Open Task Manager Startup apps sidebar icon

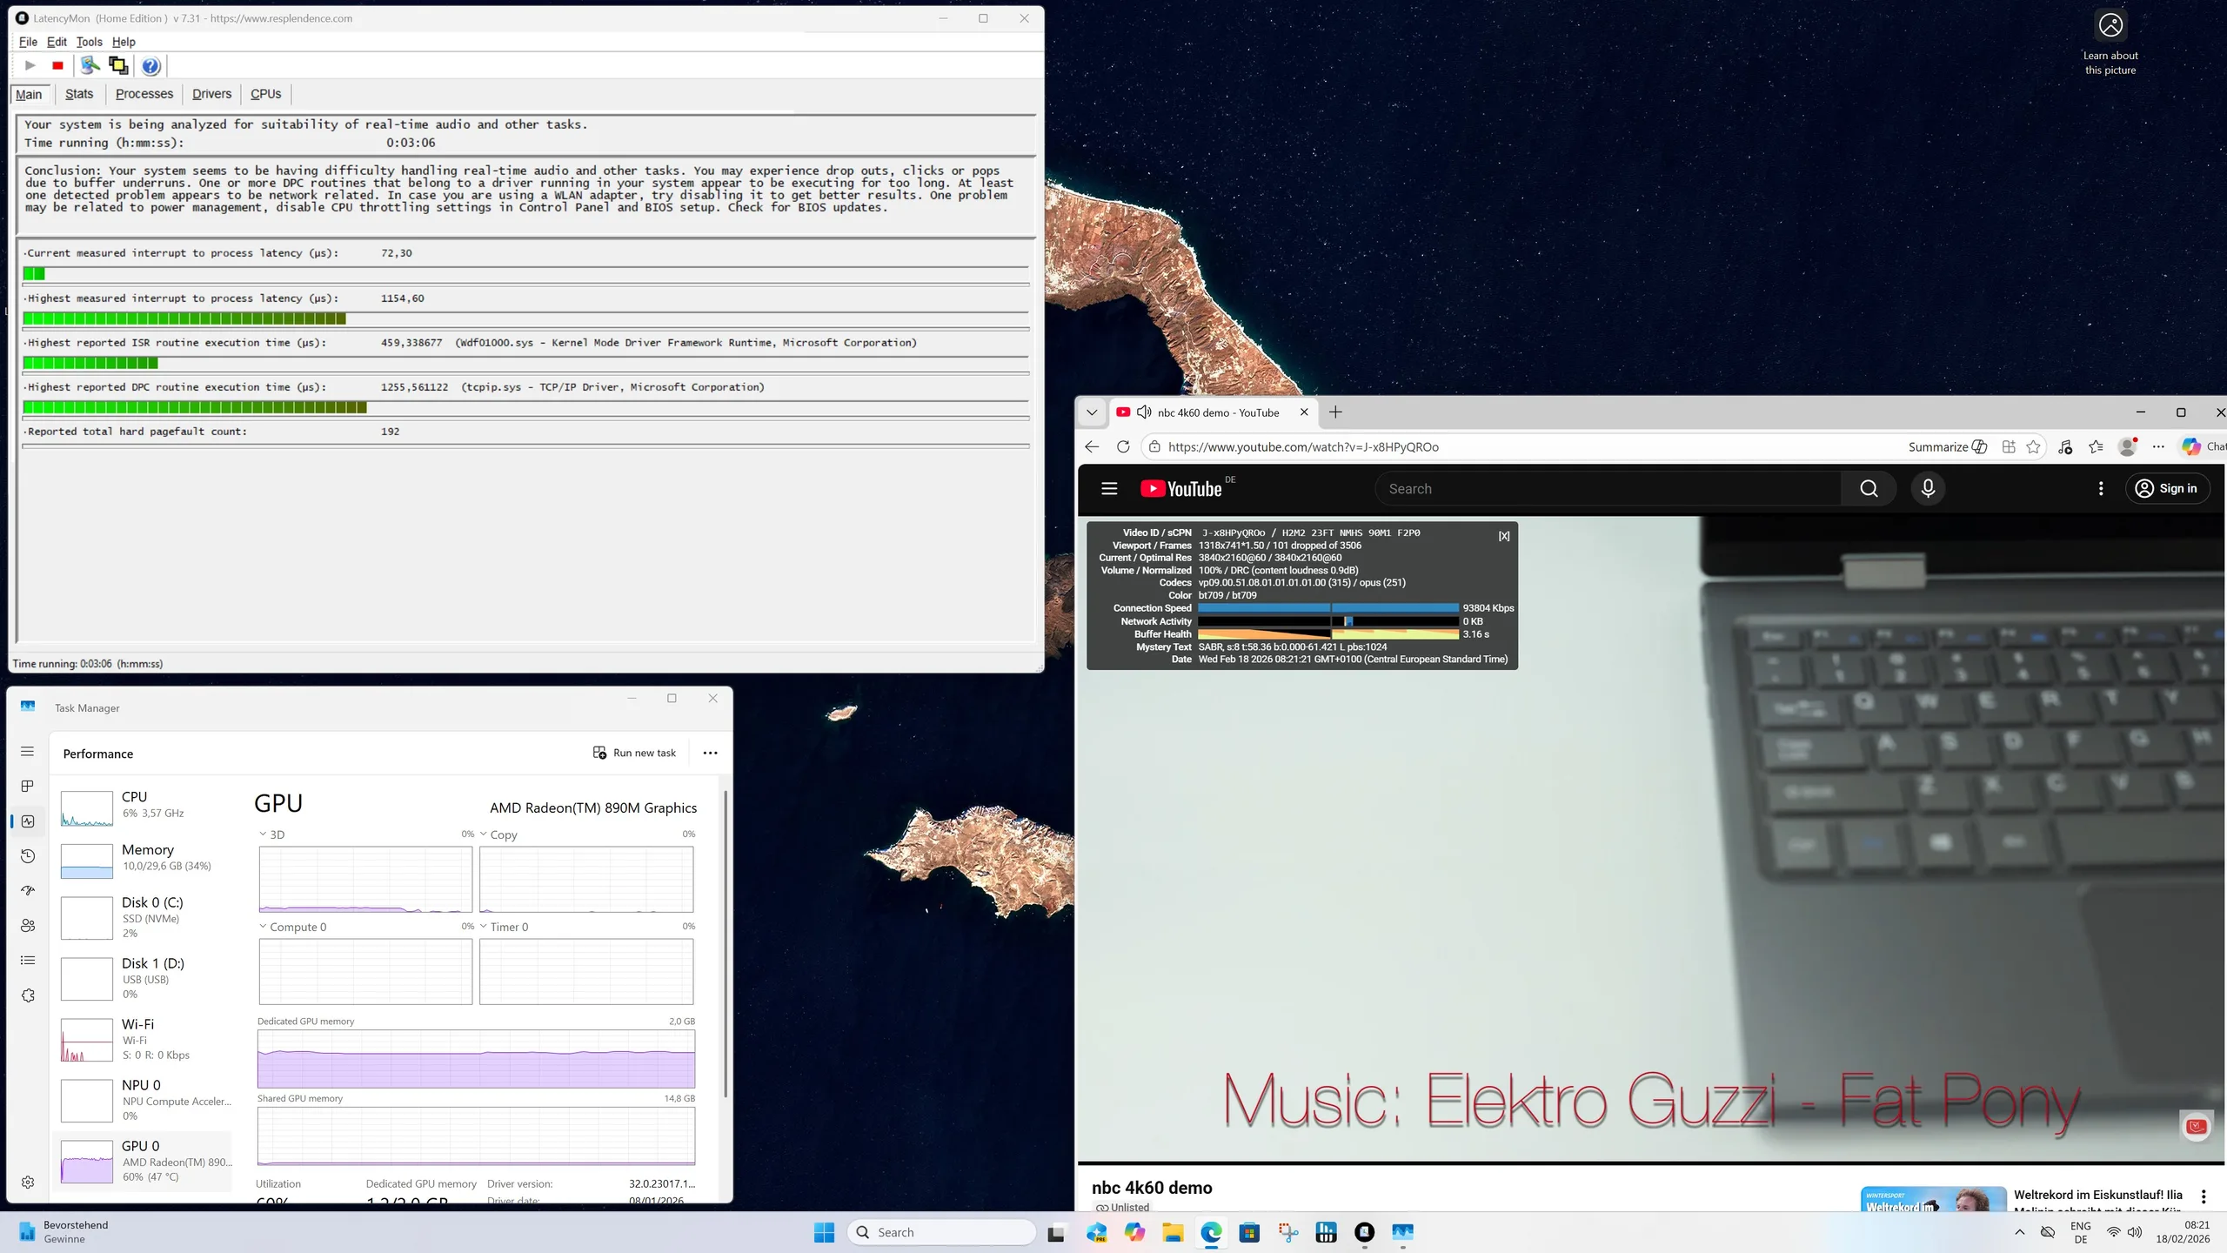pyautogui.click(x=28, y=891)
